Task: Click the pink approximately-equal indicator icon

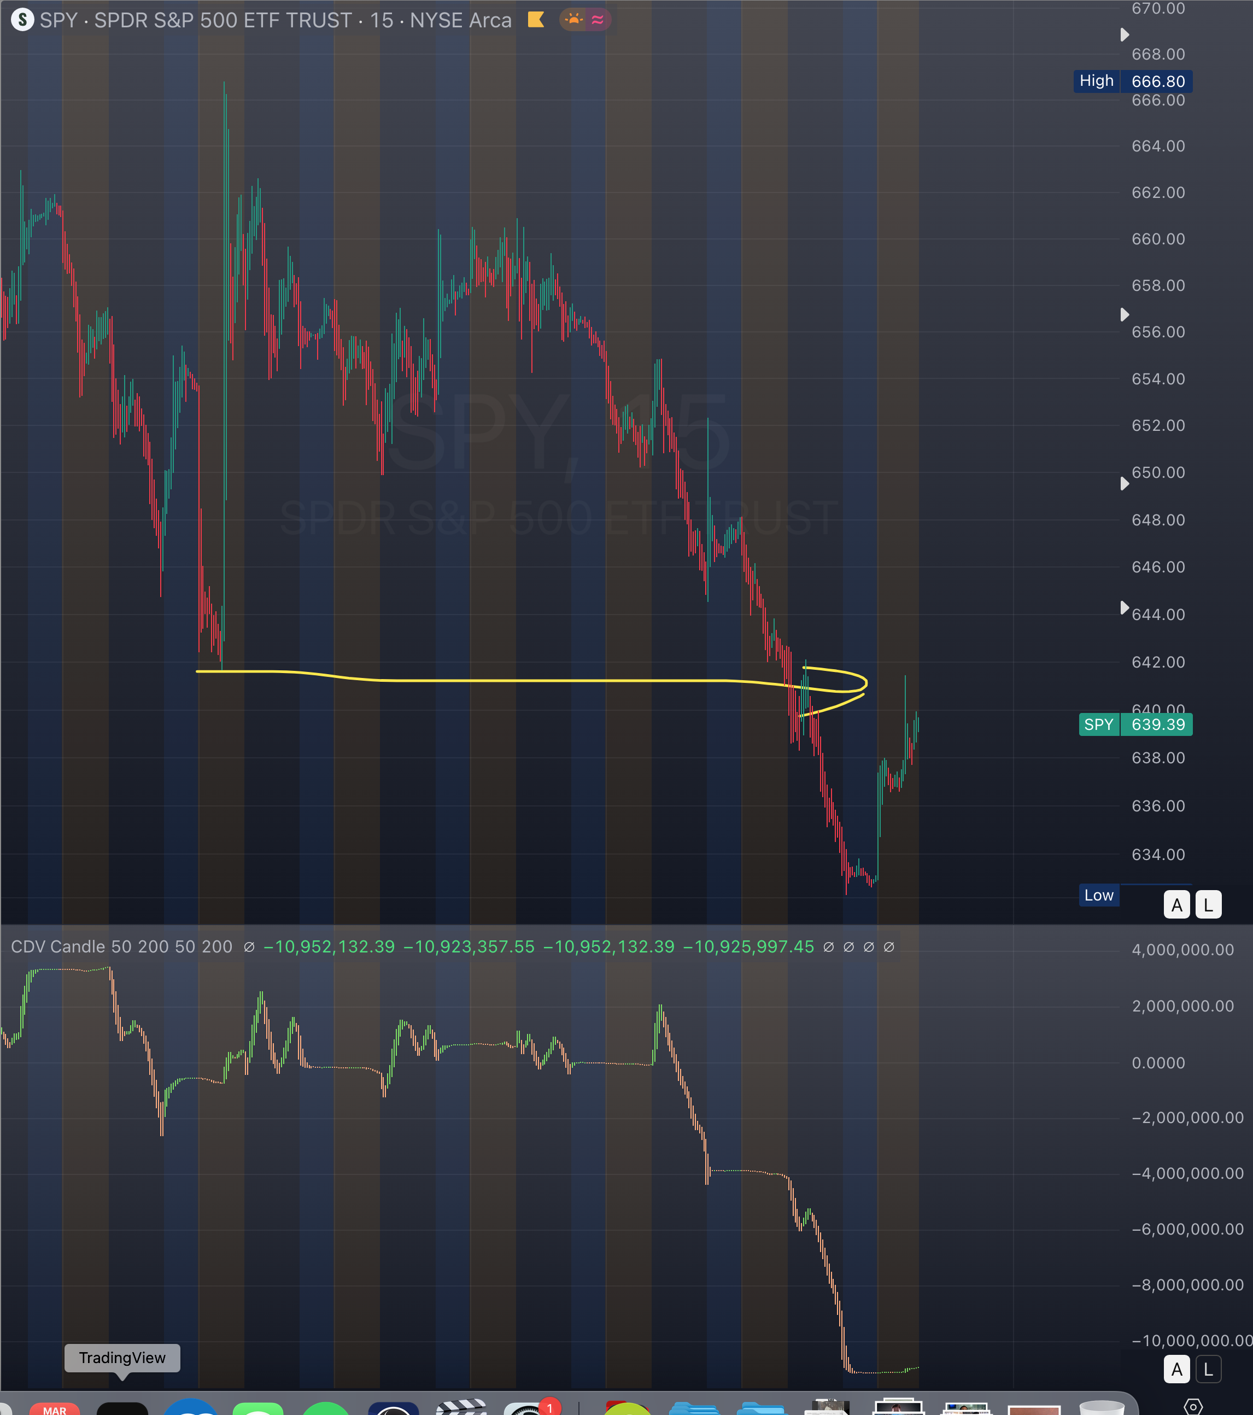Action: click(x=598, y=19)
